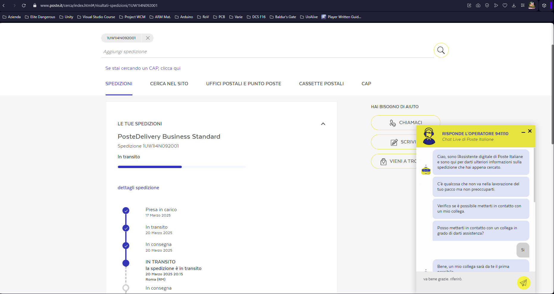Minimize the Poste Italiane chat window

pyautogui.click(x=523, y=132)
